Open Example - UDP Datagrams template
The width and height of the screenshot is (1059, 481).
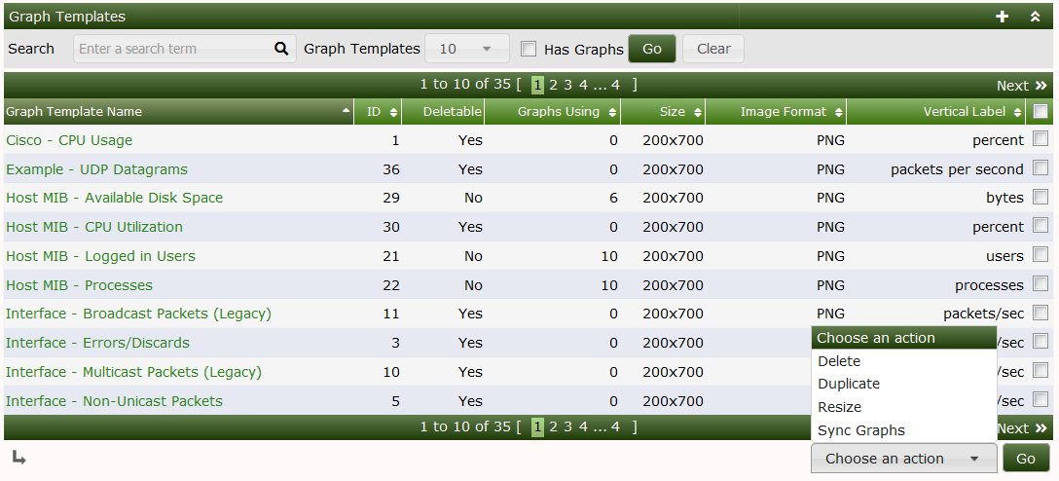(96, 169)
